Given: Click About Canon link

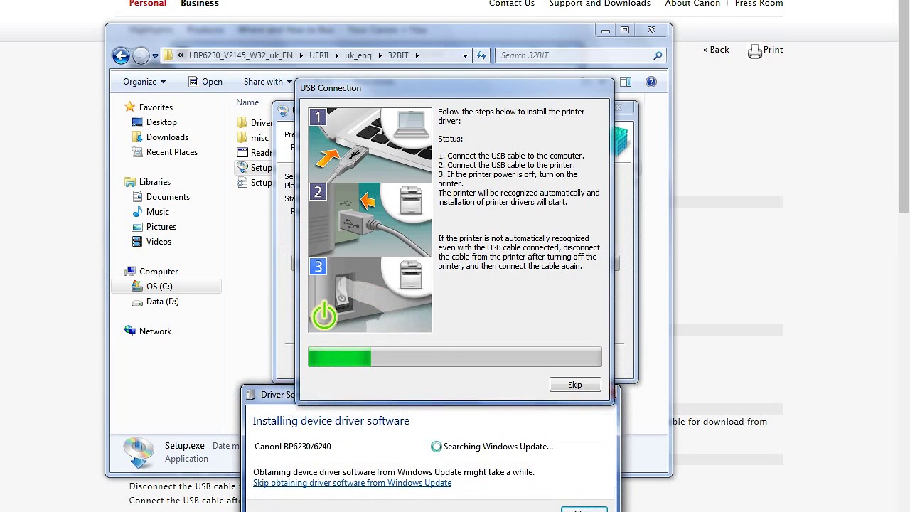Looking at the screenshot, I should [692, 4].
